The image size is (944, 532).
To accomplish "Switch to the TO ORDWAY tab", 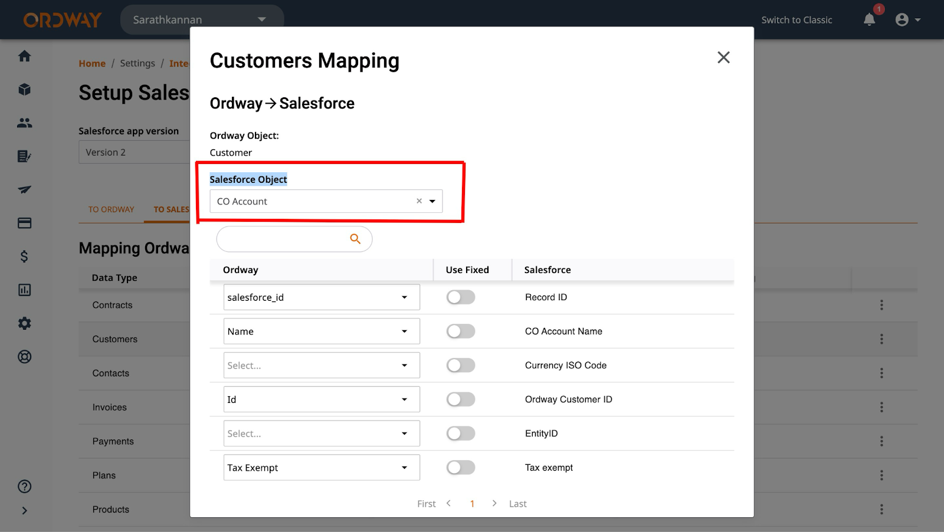I will (112, 209).
